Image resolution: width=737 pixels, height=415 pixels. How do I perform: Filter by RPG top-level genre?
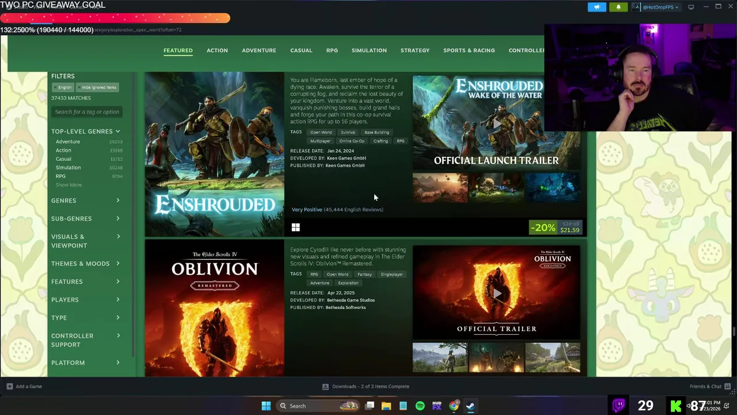coord(60,176)
